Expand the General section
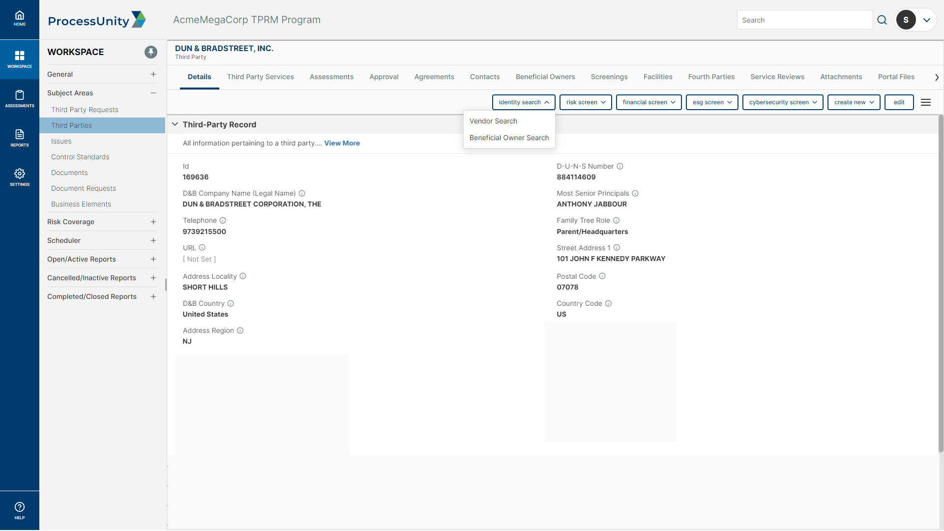This screenshot has width=944, height=531. (153, 74)
